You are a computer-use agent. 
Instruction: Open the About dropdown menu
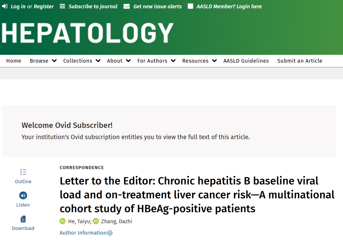click(x=119, y=61)
